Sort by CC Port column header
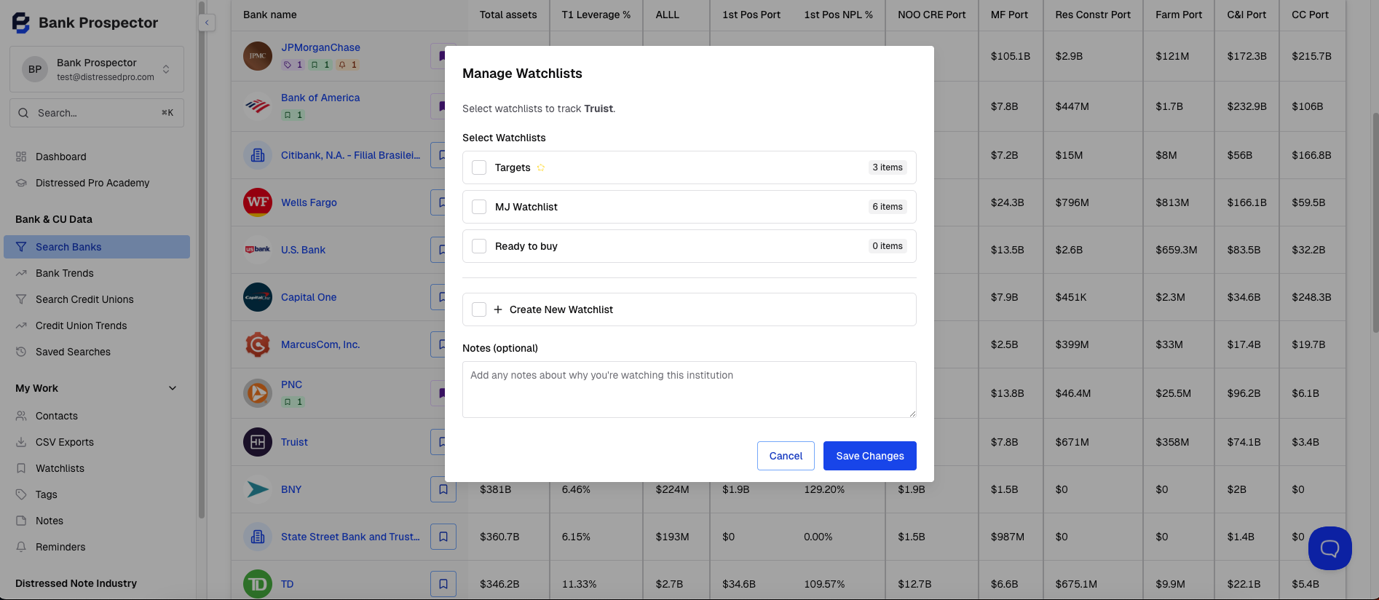Image resolution: width=1379 pixels, height=600 pixels. point(1310,15)
